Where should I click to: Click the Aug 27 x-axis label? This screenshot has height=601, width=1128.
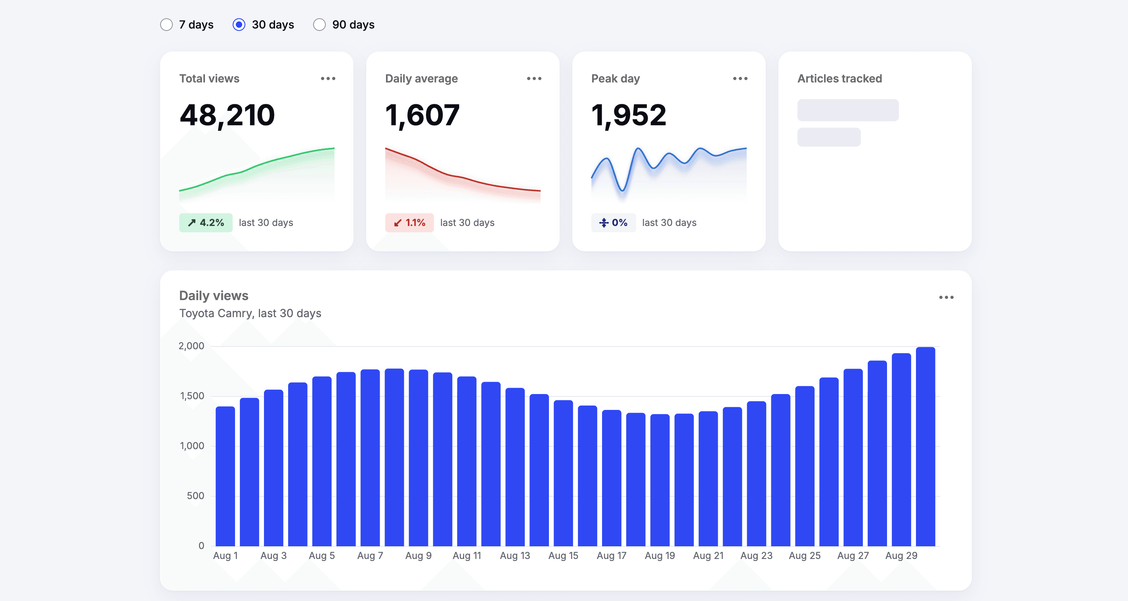point(853,555)
